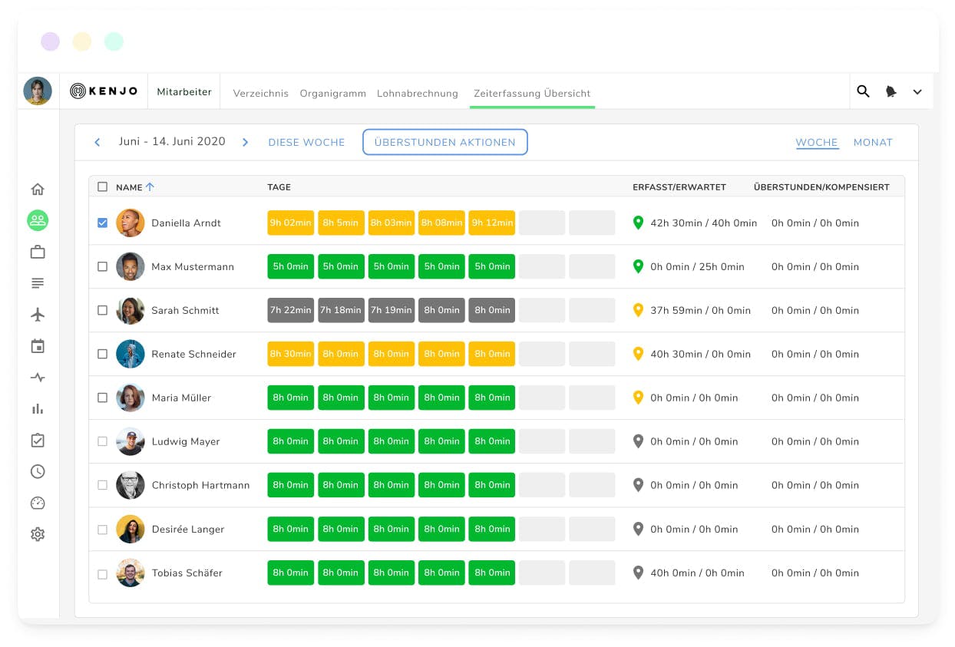Go to next week with right chevron
This screenshot has width=955, height=647.
246,142
